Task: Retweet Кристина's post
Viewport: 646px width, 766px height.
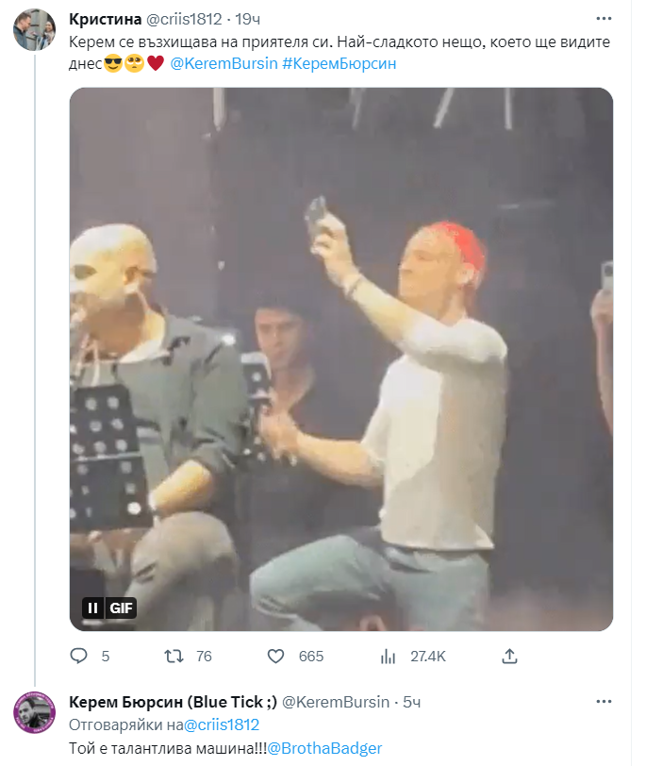Action: click(175, 656)
